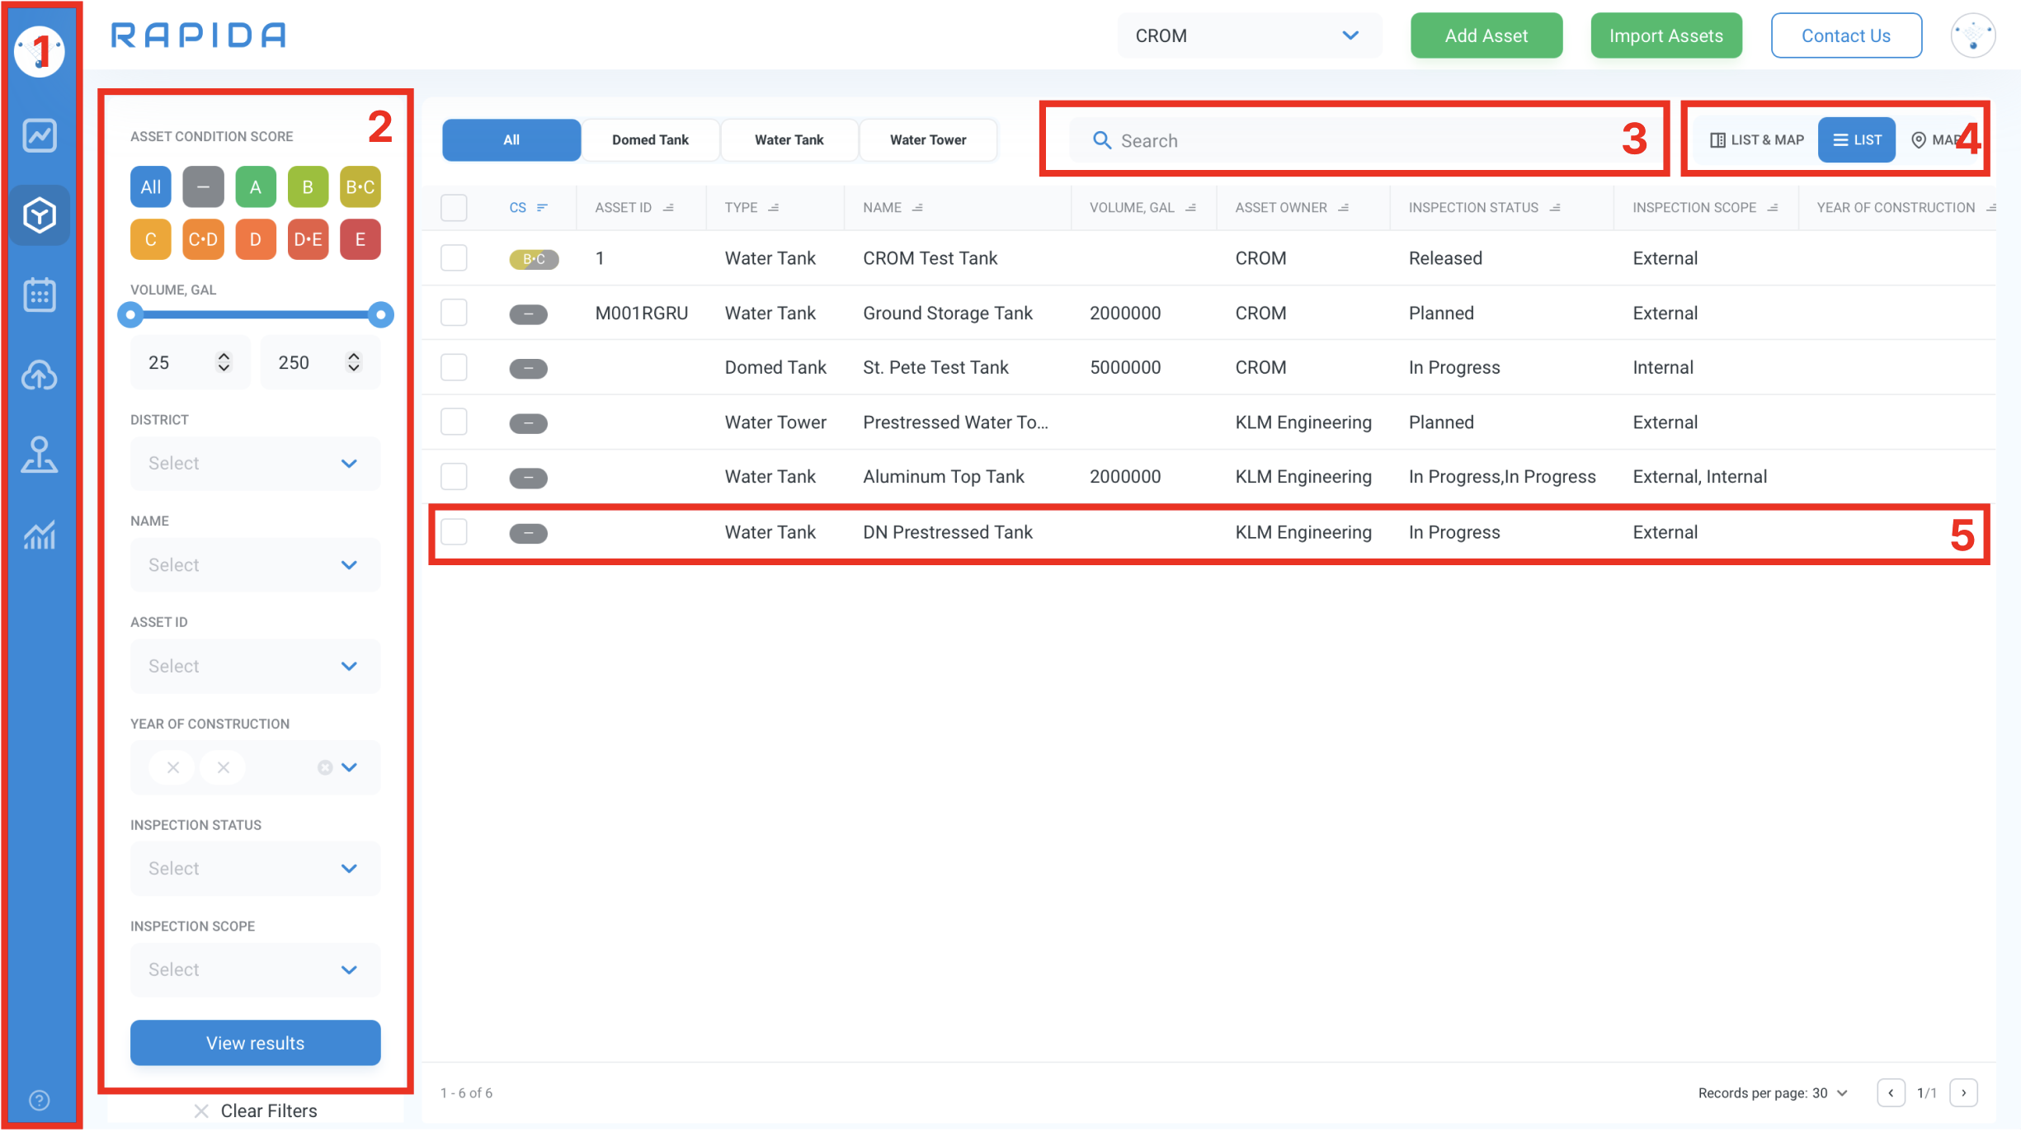Open the CROM organization dropdown
This screenshot has width=2021, height=1132.
coord(1248,35)
